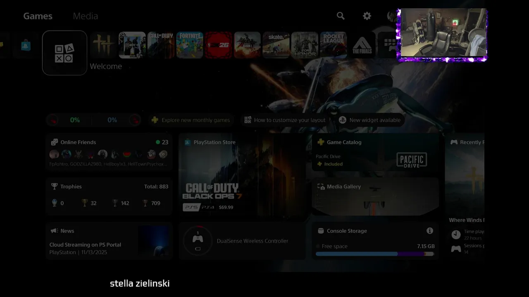Open the search magnifier icon
529x297 pixels.
point(341,16)
